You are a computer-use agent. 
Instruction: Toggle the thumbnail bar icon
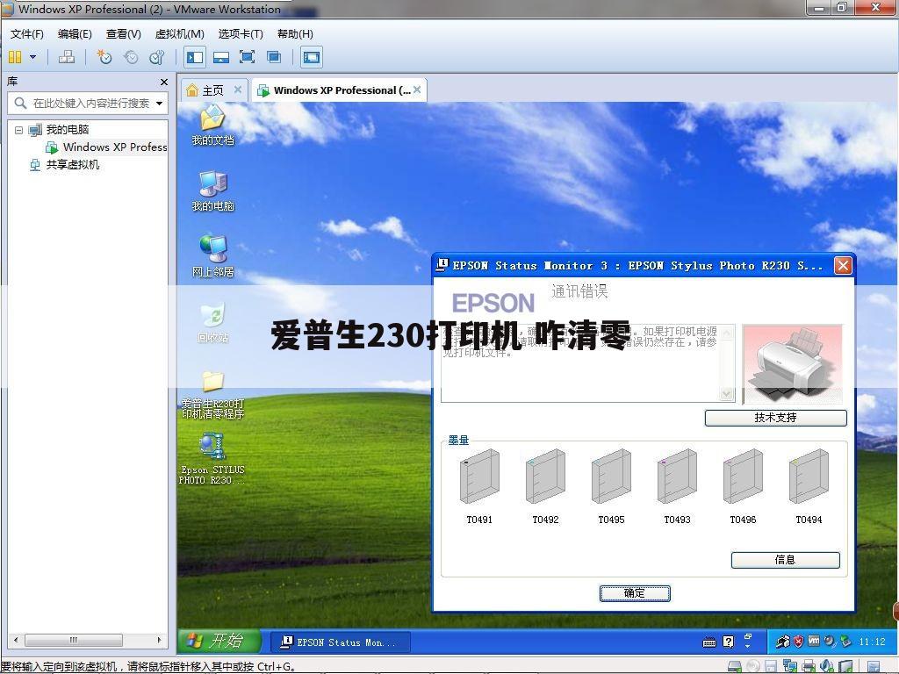click(220, 57)
